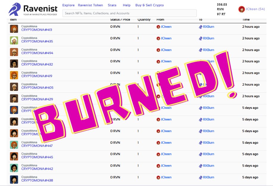Click '2 hours ago' in CRYPTOMONA#413 row

(x=251, y=27)
